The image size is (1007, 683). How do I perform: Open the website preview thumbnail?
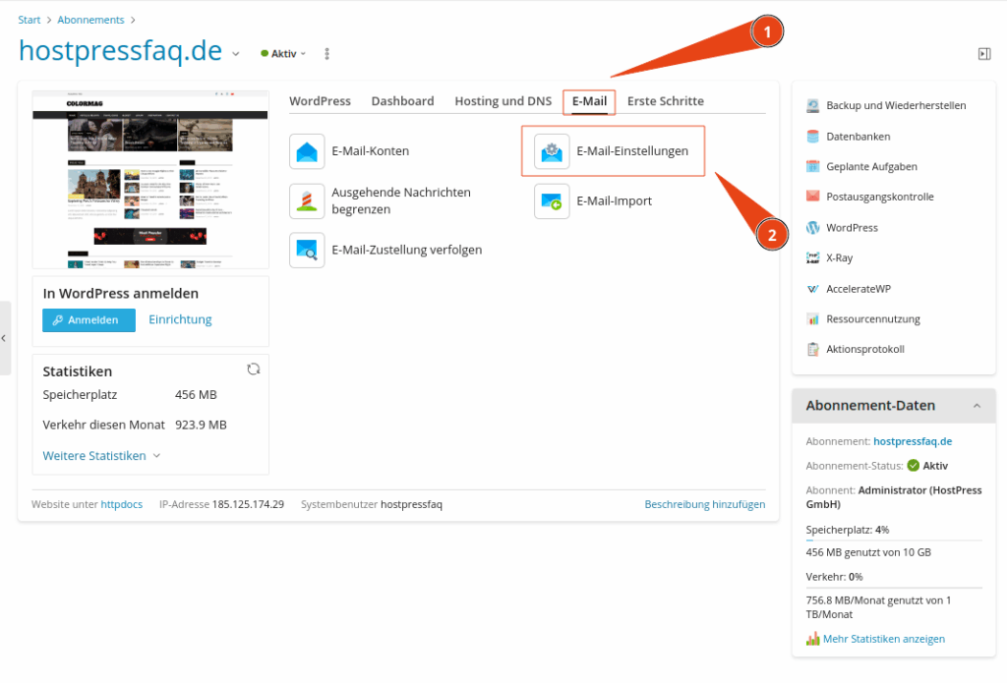pos(150,180)
